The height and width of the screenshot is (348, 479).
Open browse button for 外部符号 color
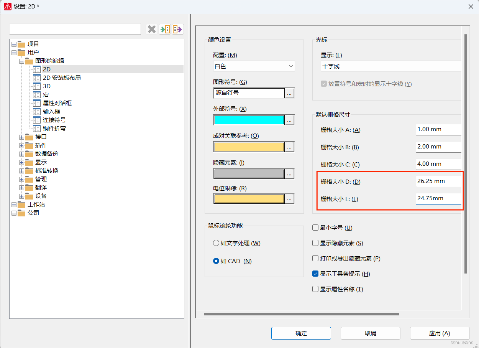tap(290, 120)
